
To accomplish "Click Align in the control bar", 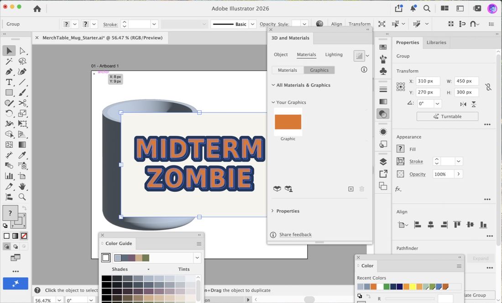I will coord(336,24).
